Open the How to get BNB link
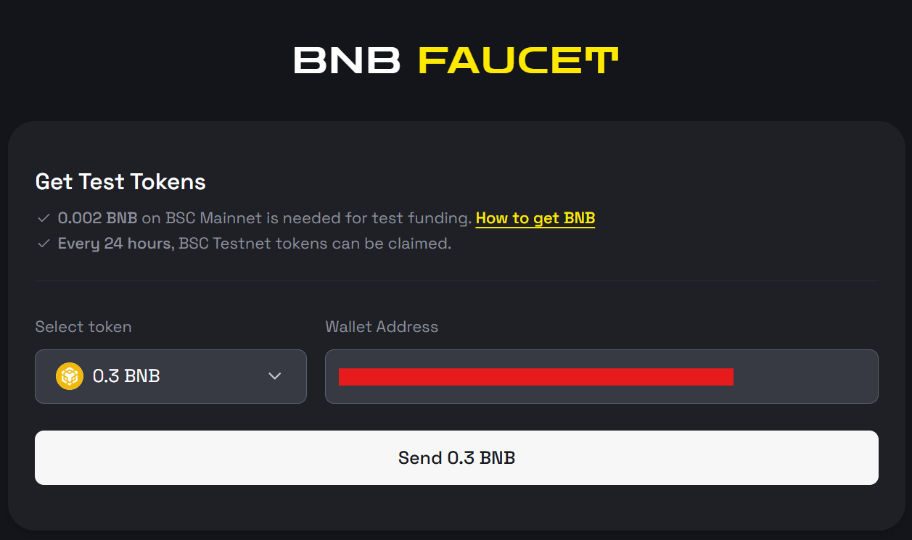 [x=535, y=218]
